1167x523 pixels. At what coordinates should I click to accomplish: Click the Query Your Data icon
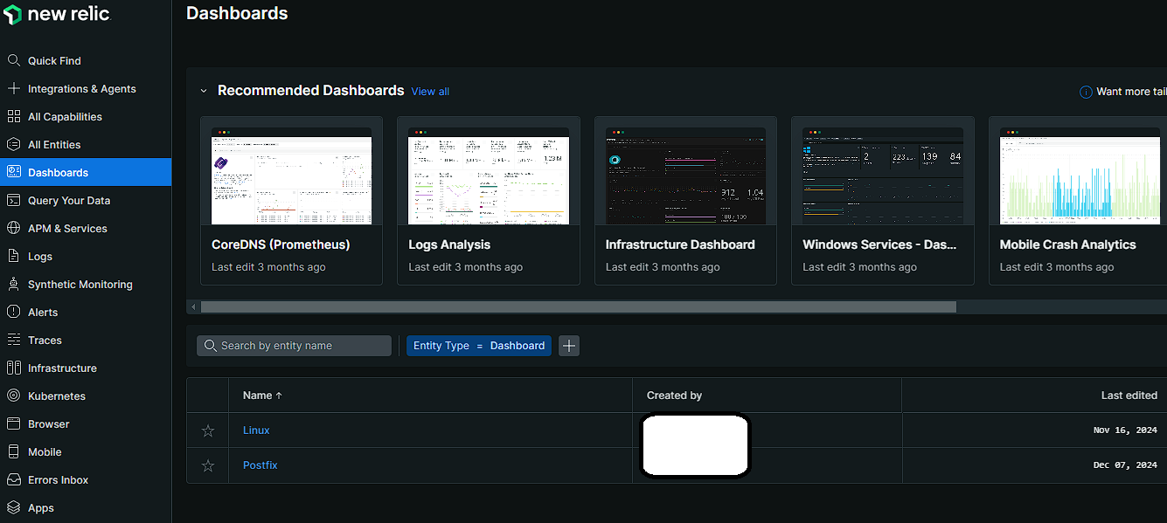[x=13, y=200]
